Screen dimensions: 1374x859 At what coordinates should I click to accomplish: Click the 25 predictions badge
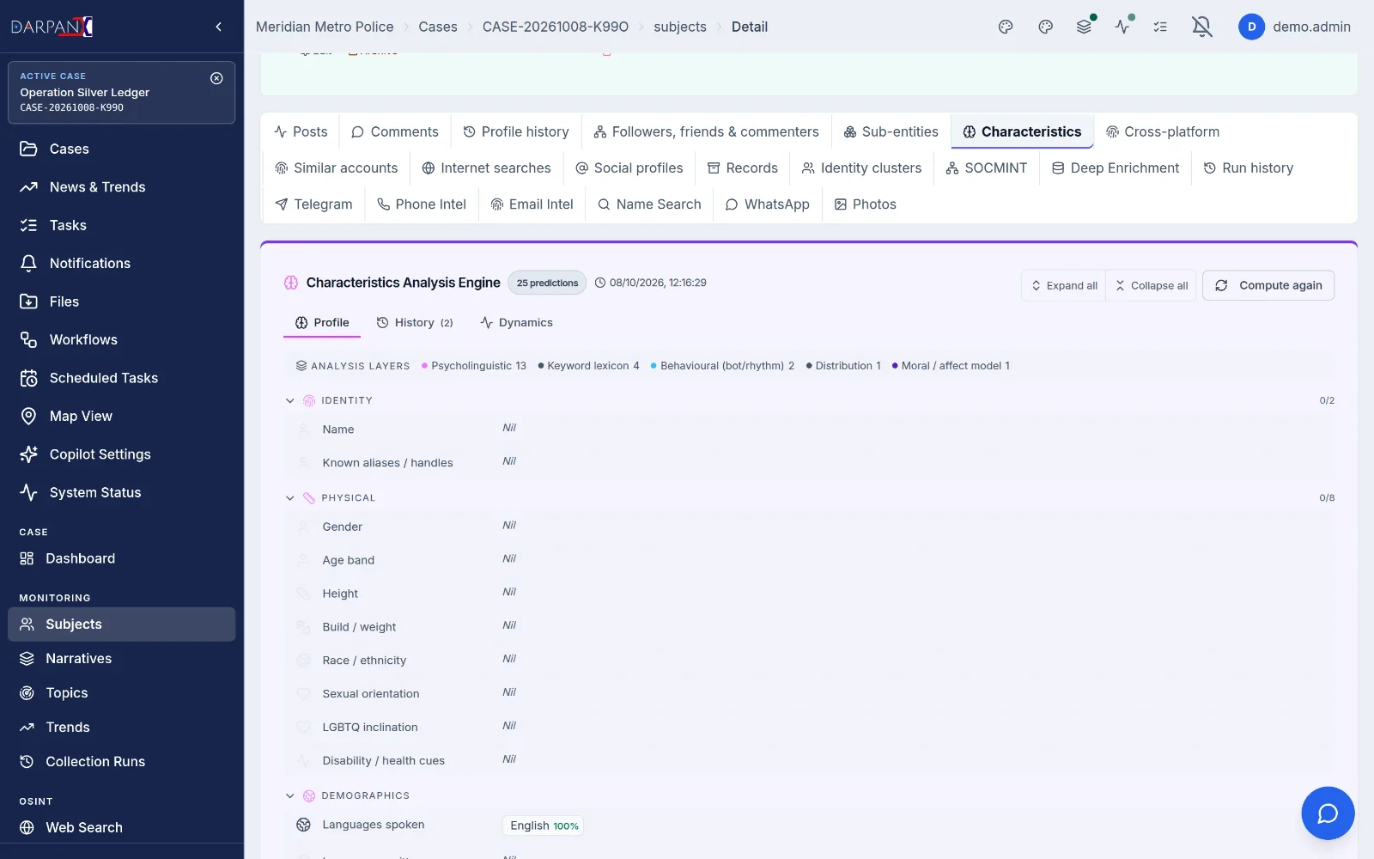pyautogui.click(x=547, y=283)
